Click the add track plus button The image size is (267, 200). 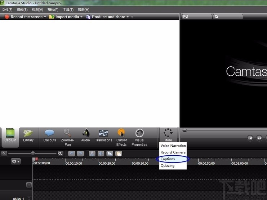[29, 185]
